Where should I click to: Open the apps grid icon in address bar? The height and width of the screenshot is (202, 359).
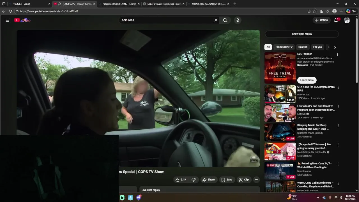309,11
